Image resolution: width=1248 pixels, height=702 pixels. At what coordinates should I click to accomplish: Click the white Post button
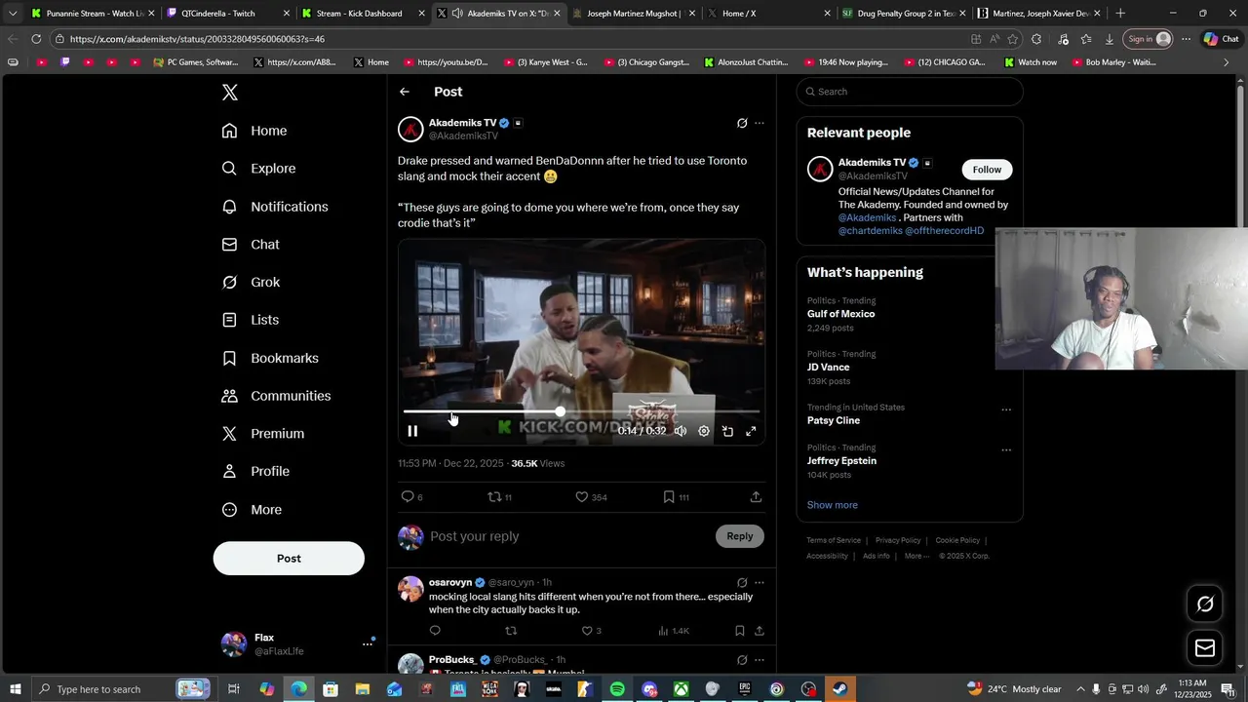[289, 559]
